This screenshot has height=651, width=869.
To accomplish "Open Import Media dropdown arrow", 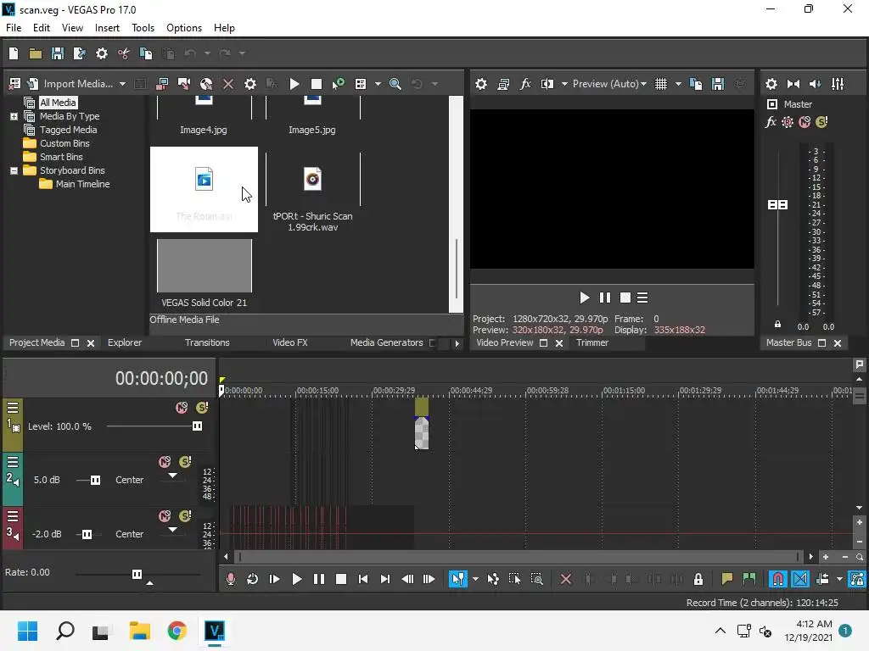I will click(122, 84).
